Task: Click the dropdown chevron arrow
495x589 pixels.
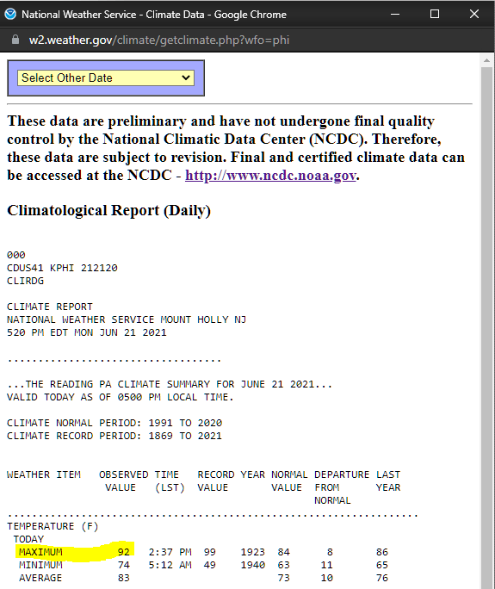Action: (186, 77)
